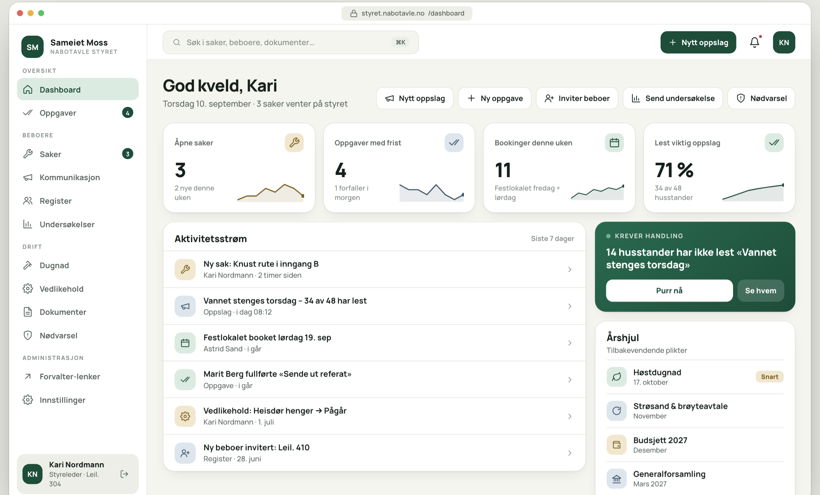Select Kommunikasjon in the sidebar
This screenshot has width=820, height=495.
click(x=78, y=178)
